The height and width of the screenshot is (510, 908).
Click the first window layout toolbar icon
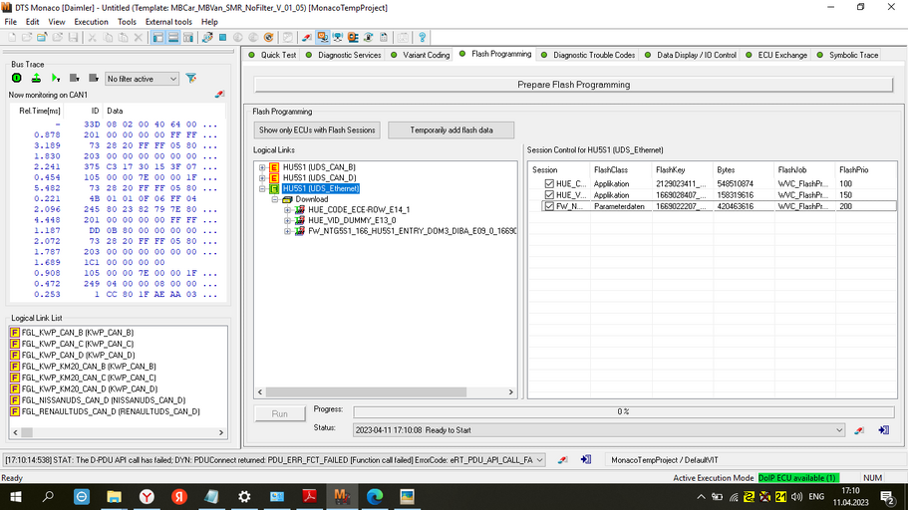[158, 38]
